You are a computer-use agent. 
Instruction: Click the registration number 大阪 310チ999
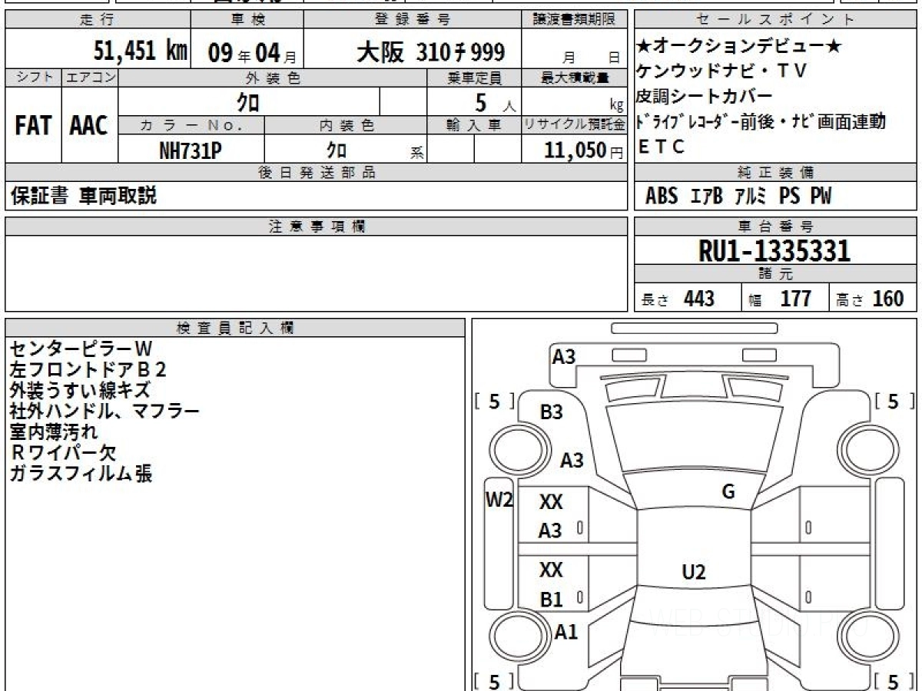pyautogui.click(x=430, y=52)
